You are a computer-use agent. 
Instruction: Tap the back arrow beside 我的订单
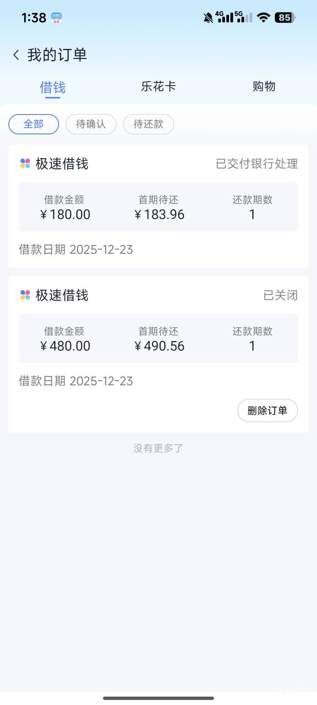(x=16, y=55)
